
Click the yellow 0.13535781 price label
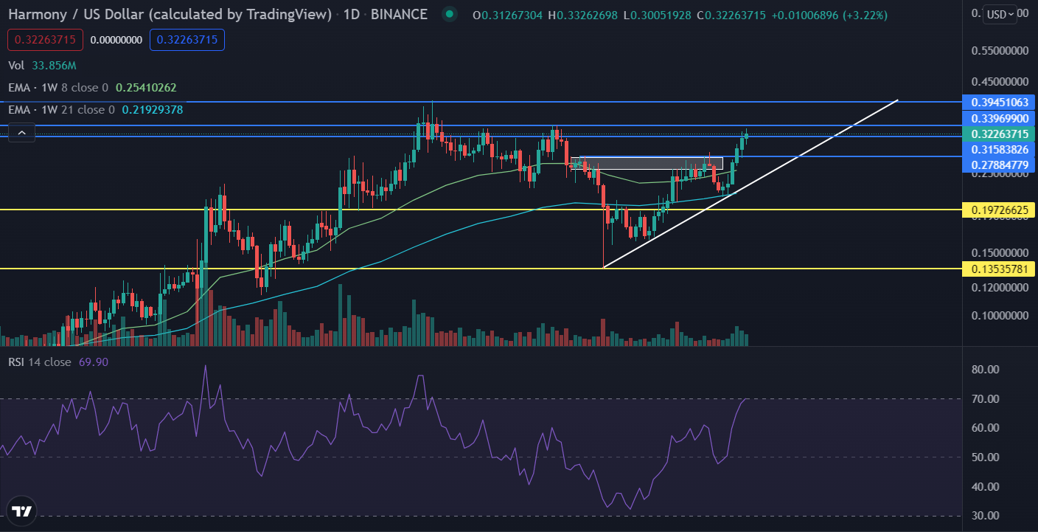click(x=999, y=269)
